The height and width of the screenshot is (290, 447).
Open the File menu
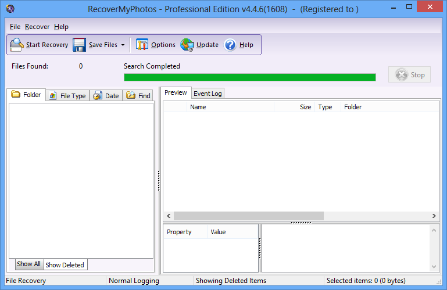(15, 27)
